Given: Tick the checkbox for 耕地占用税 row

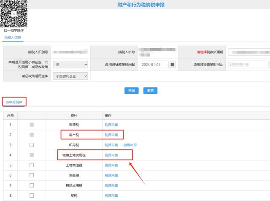Looking at the screenshot, I should tap(32, 185).
